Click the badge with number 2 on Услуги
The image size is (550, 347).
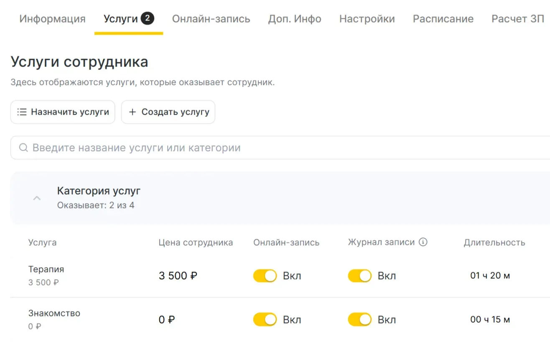[x=147, y=18]
